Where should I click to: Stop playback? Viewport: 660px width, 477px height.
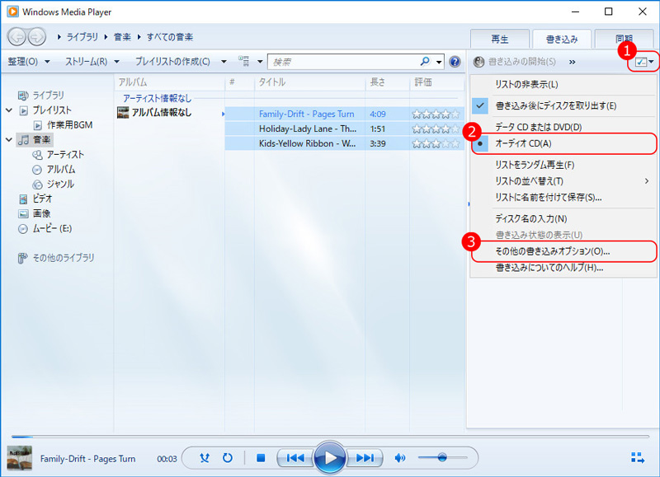[261, 458]
